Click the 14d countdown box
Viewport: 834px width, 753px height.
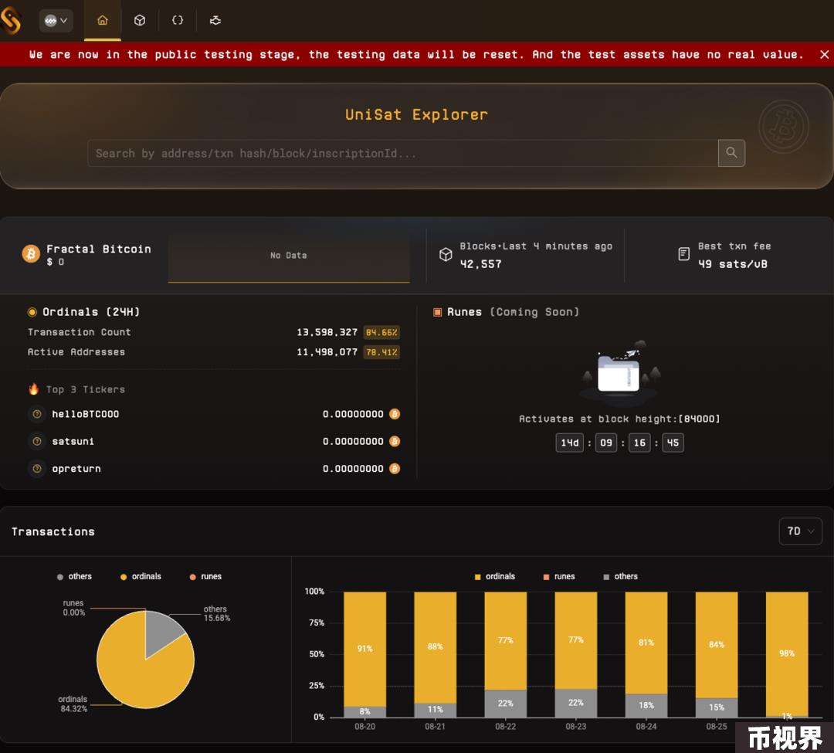(x=570, y=443)
